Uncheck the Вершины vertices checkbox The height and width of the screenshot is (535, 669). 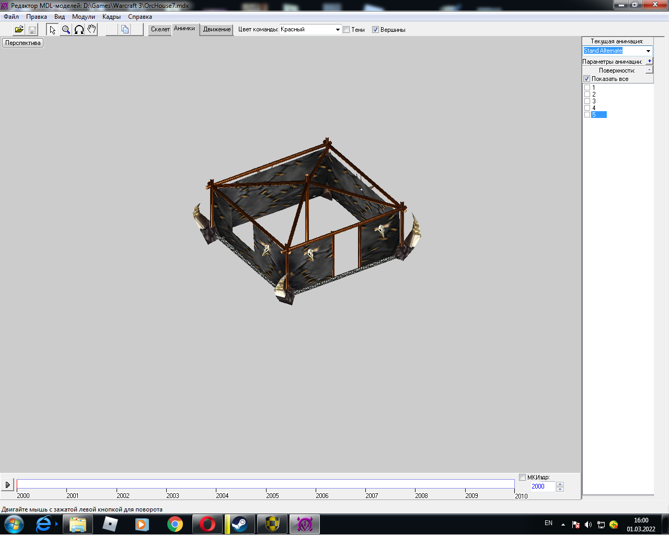click(375, 30)
